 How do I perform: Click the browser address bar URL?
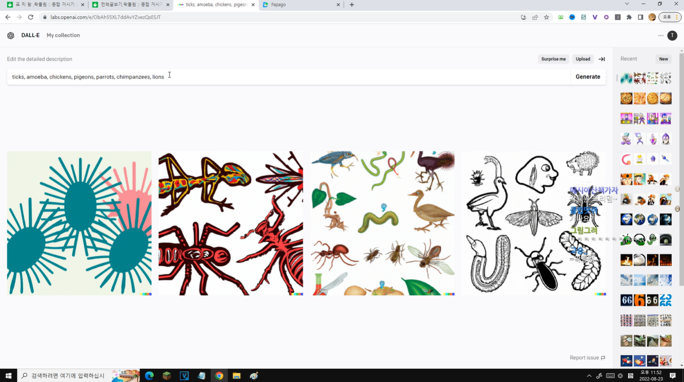(x=105, y=17)
